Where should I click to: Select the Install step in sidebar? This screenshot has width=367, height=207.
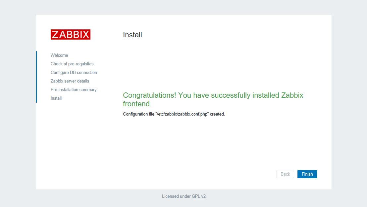[x=56, y=98]
